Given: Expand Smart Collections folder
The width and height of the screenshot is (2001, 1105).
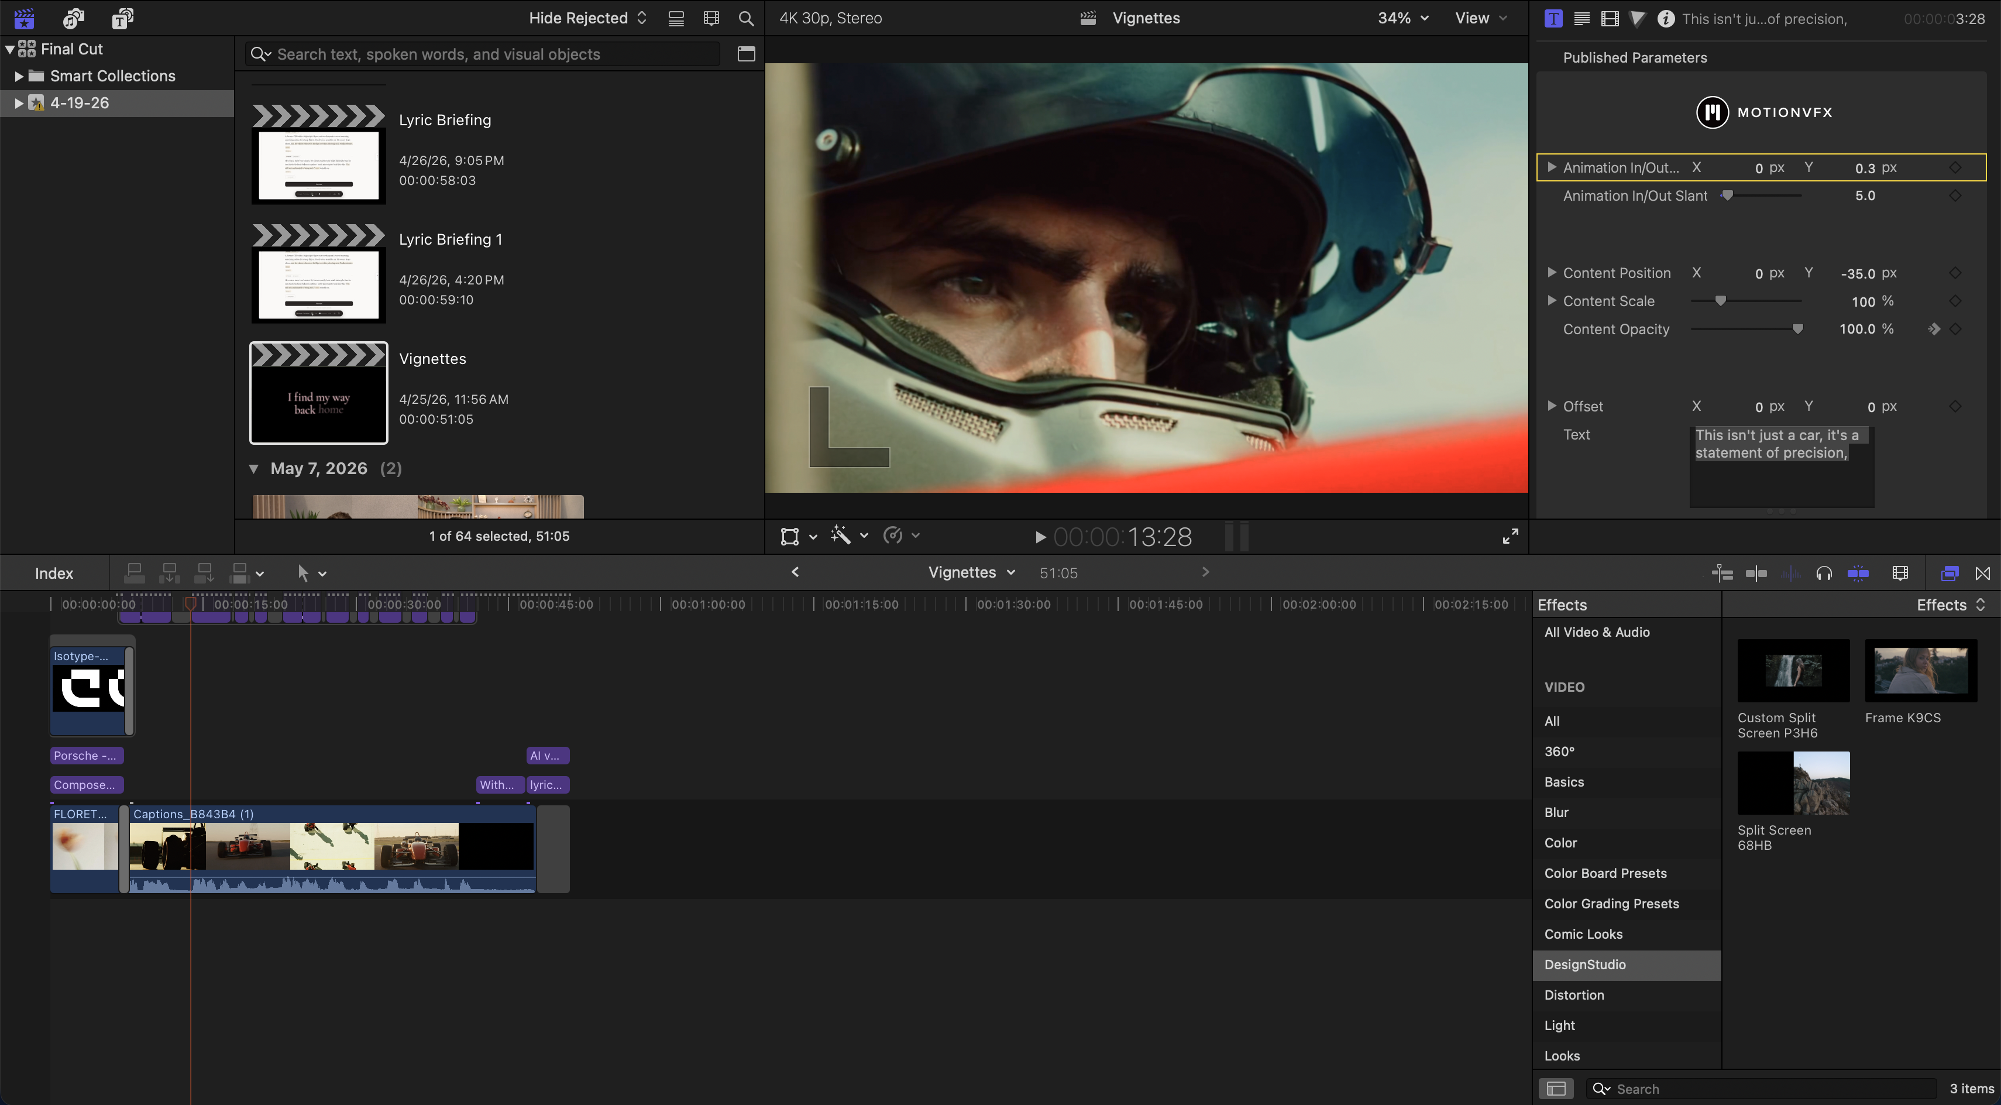Looking at the screenshot, I should tap(19, 76).
